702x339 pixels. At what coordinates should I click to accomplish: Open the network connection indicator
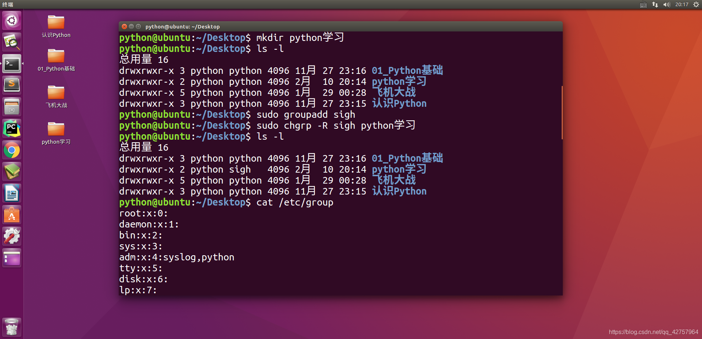(655, 4)
